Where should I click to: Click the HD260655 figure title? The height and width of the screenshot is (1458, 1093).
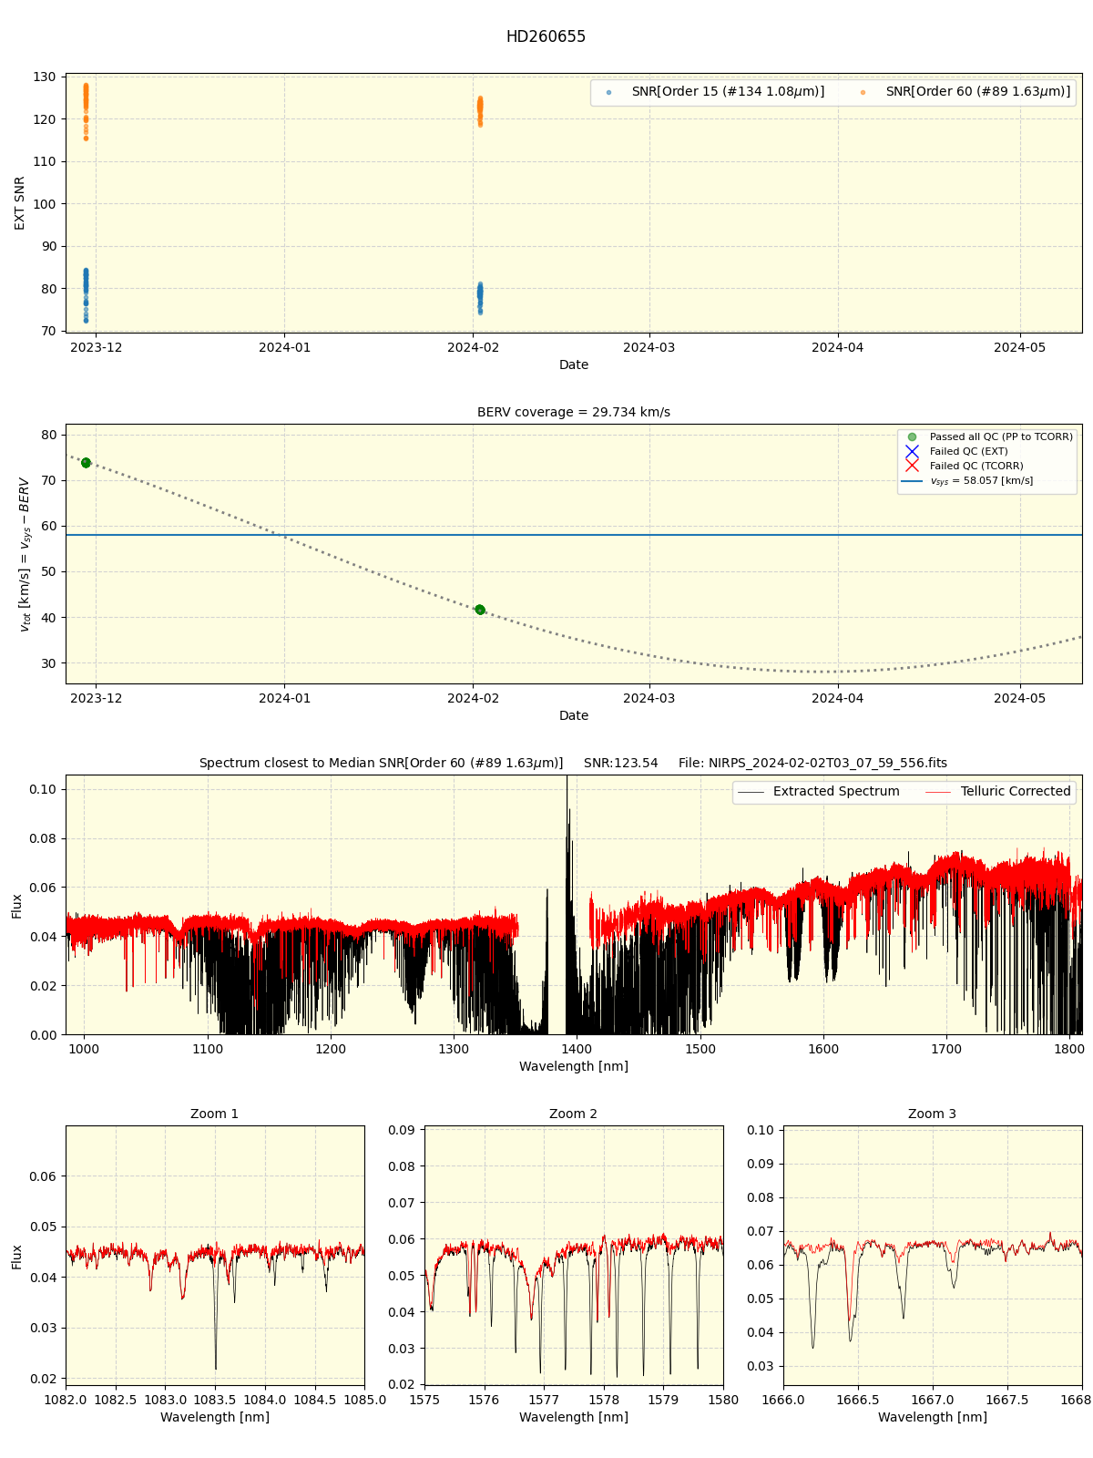coord(546,37)
